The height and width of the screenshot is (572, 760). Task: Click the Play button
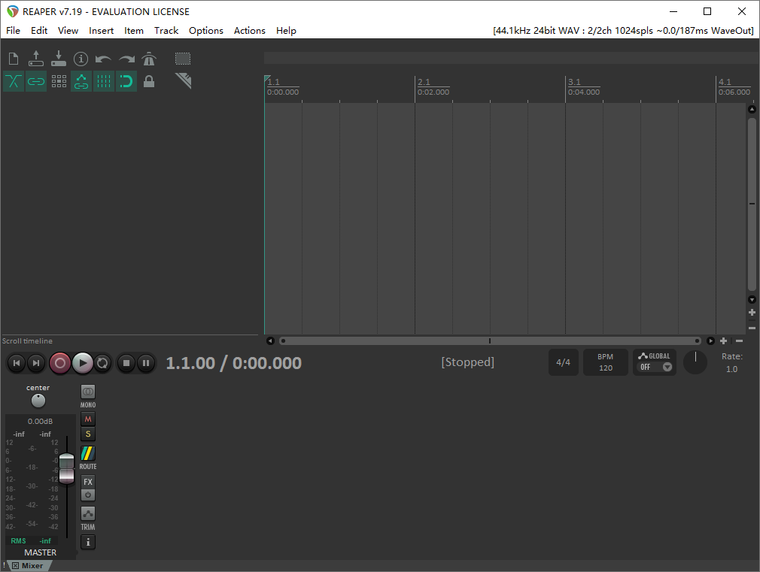point(83,363)
